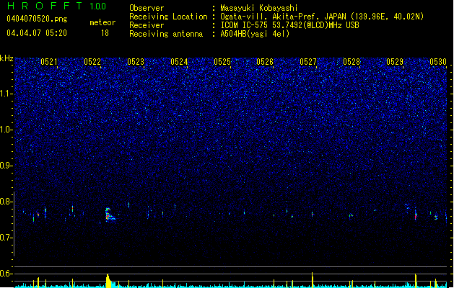Click the 0527 time marker
The width and height of the screenshot is (454, 288).
click(308, 62)
